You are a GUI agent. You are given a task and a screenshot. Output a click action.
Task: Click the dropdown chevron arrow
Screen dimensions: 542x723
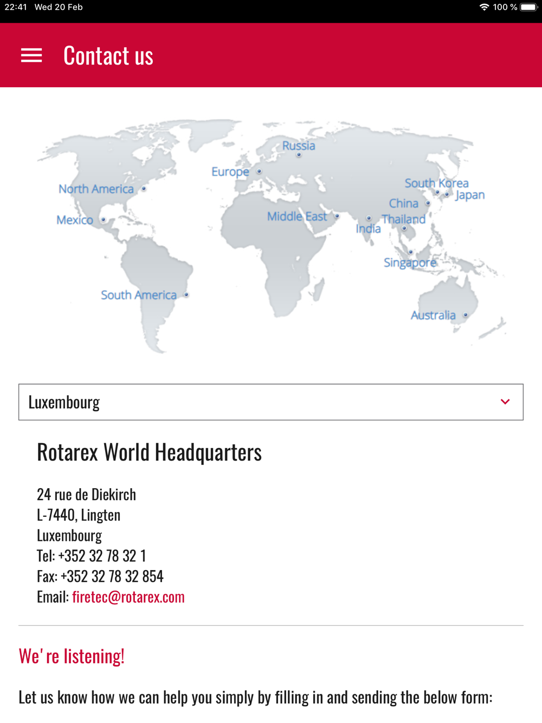(505, 402)
